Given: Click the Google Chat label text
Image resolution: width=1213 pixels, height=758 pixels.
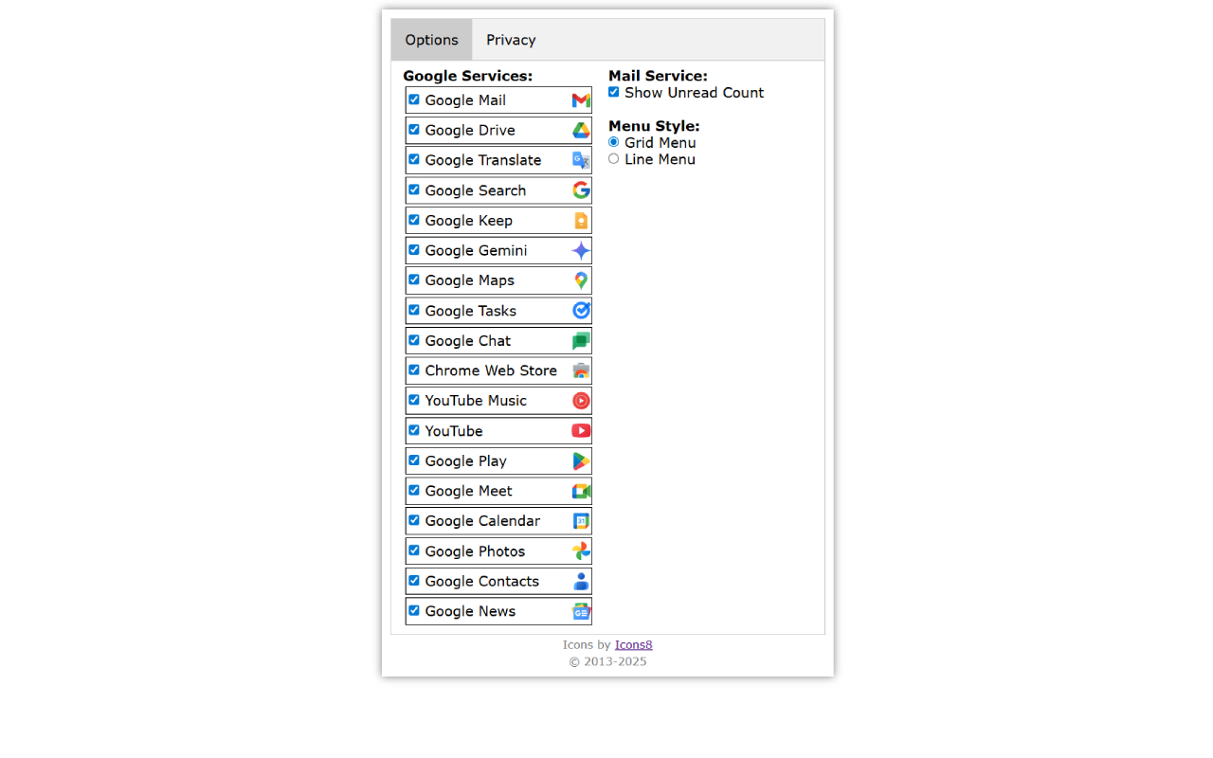Looking at the screenshot, I should coord(468,341).
